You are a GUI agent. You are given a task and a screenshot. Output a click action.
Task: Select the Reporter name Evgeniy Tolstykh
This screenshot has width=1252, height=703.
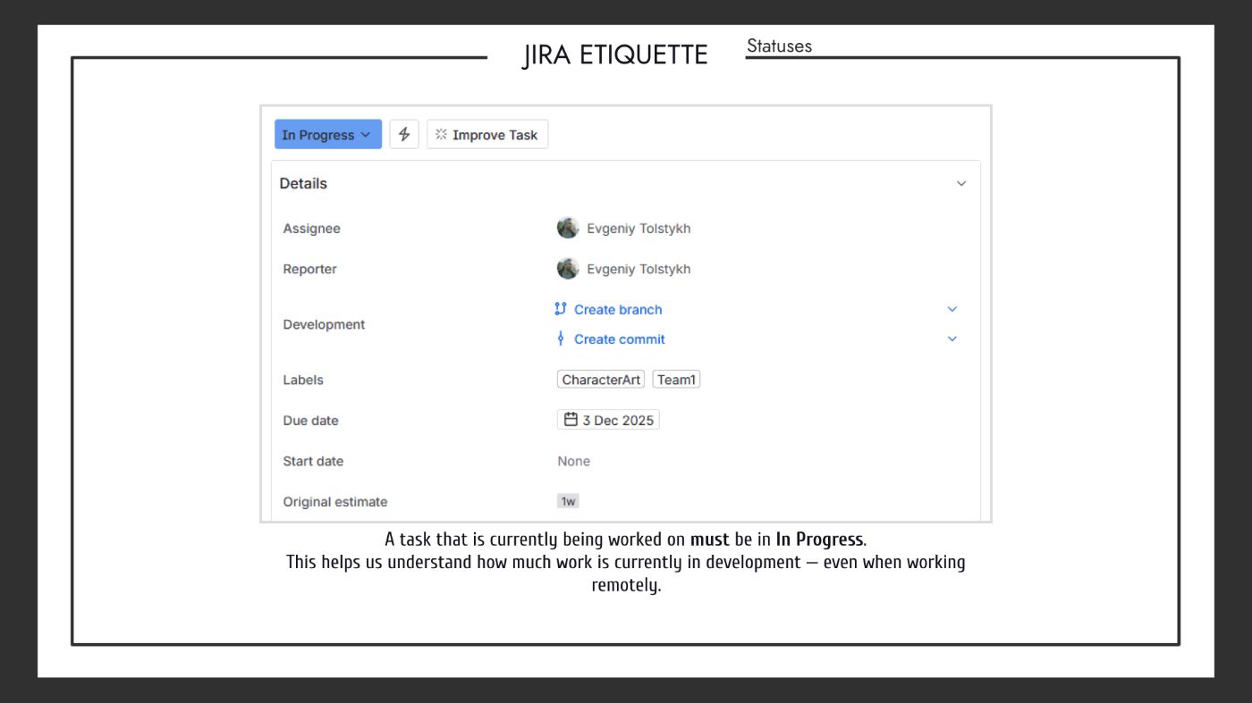click(639, 269)
